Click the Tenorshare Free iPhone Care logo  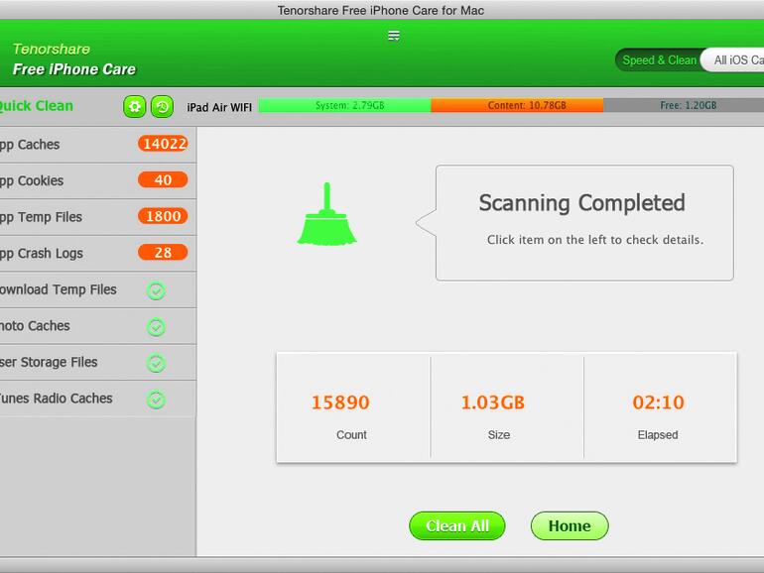(x=74, y=59)
